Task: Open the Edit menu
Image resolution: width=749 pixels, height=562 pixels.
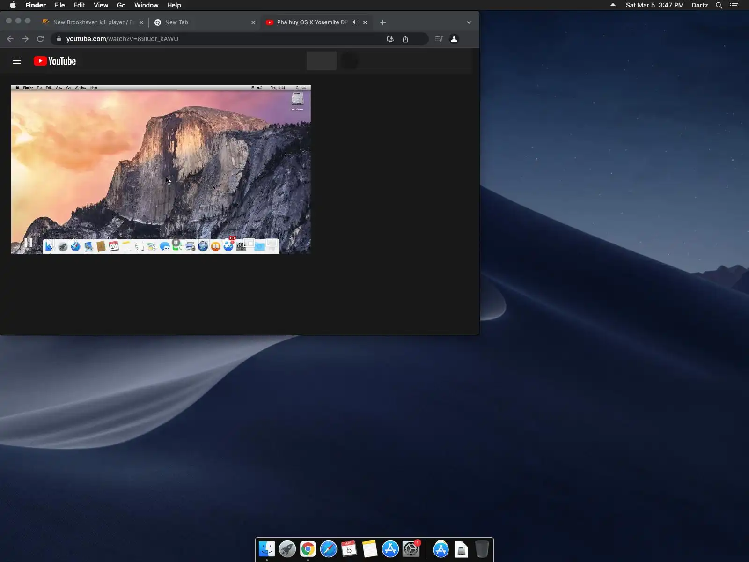Action: 79,5
